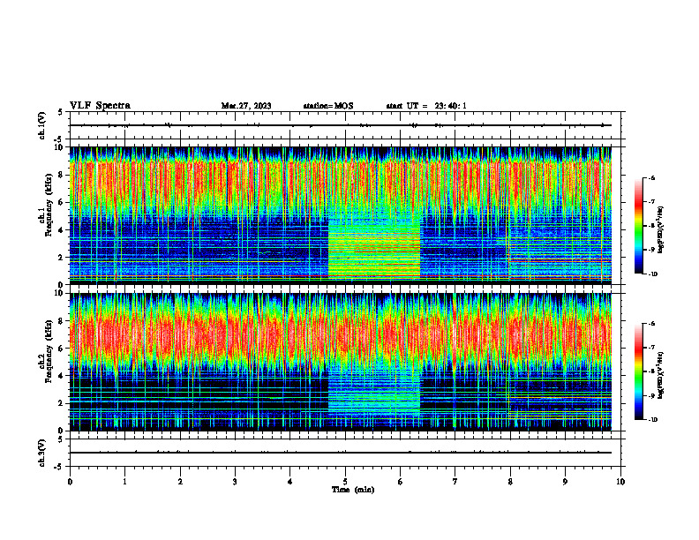Click the "VLF Spectra" plot title

click(x=100, y=106)
